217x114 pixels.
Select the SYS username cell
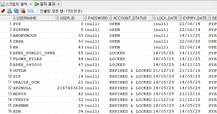point(34,24)
